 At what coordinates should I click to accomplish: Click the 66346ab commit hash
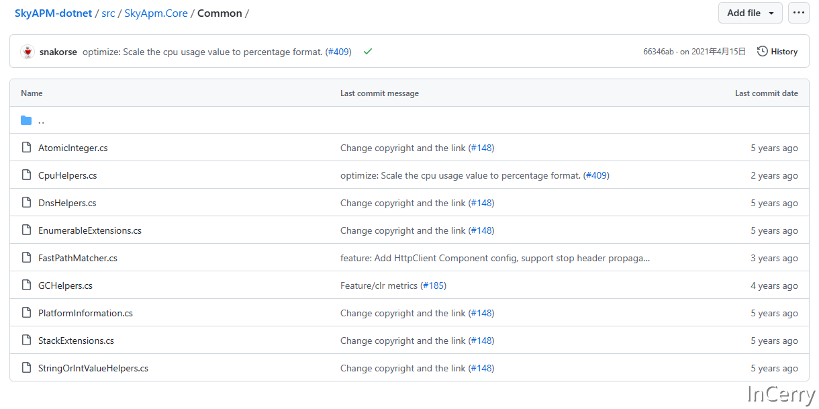point(658,52)
